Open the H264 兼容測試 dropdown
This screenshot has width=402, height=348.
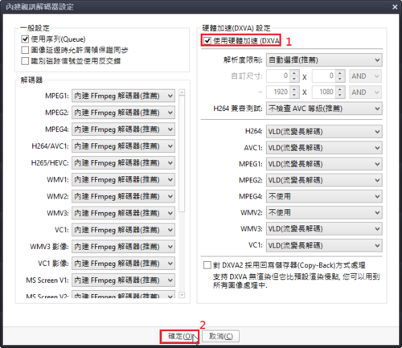click(x=324, y=108)
